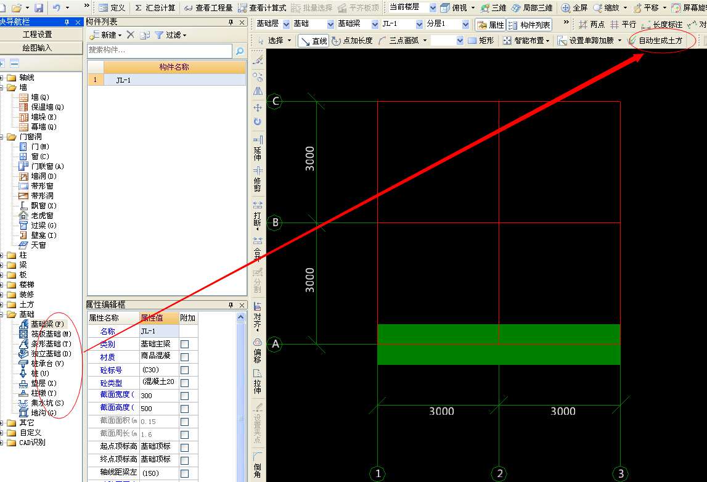The width and height of the screenshot is (707, 482).
Task: Switch to 三维 3D view
Action: 493,7
